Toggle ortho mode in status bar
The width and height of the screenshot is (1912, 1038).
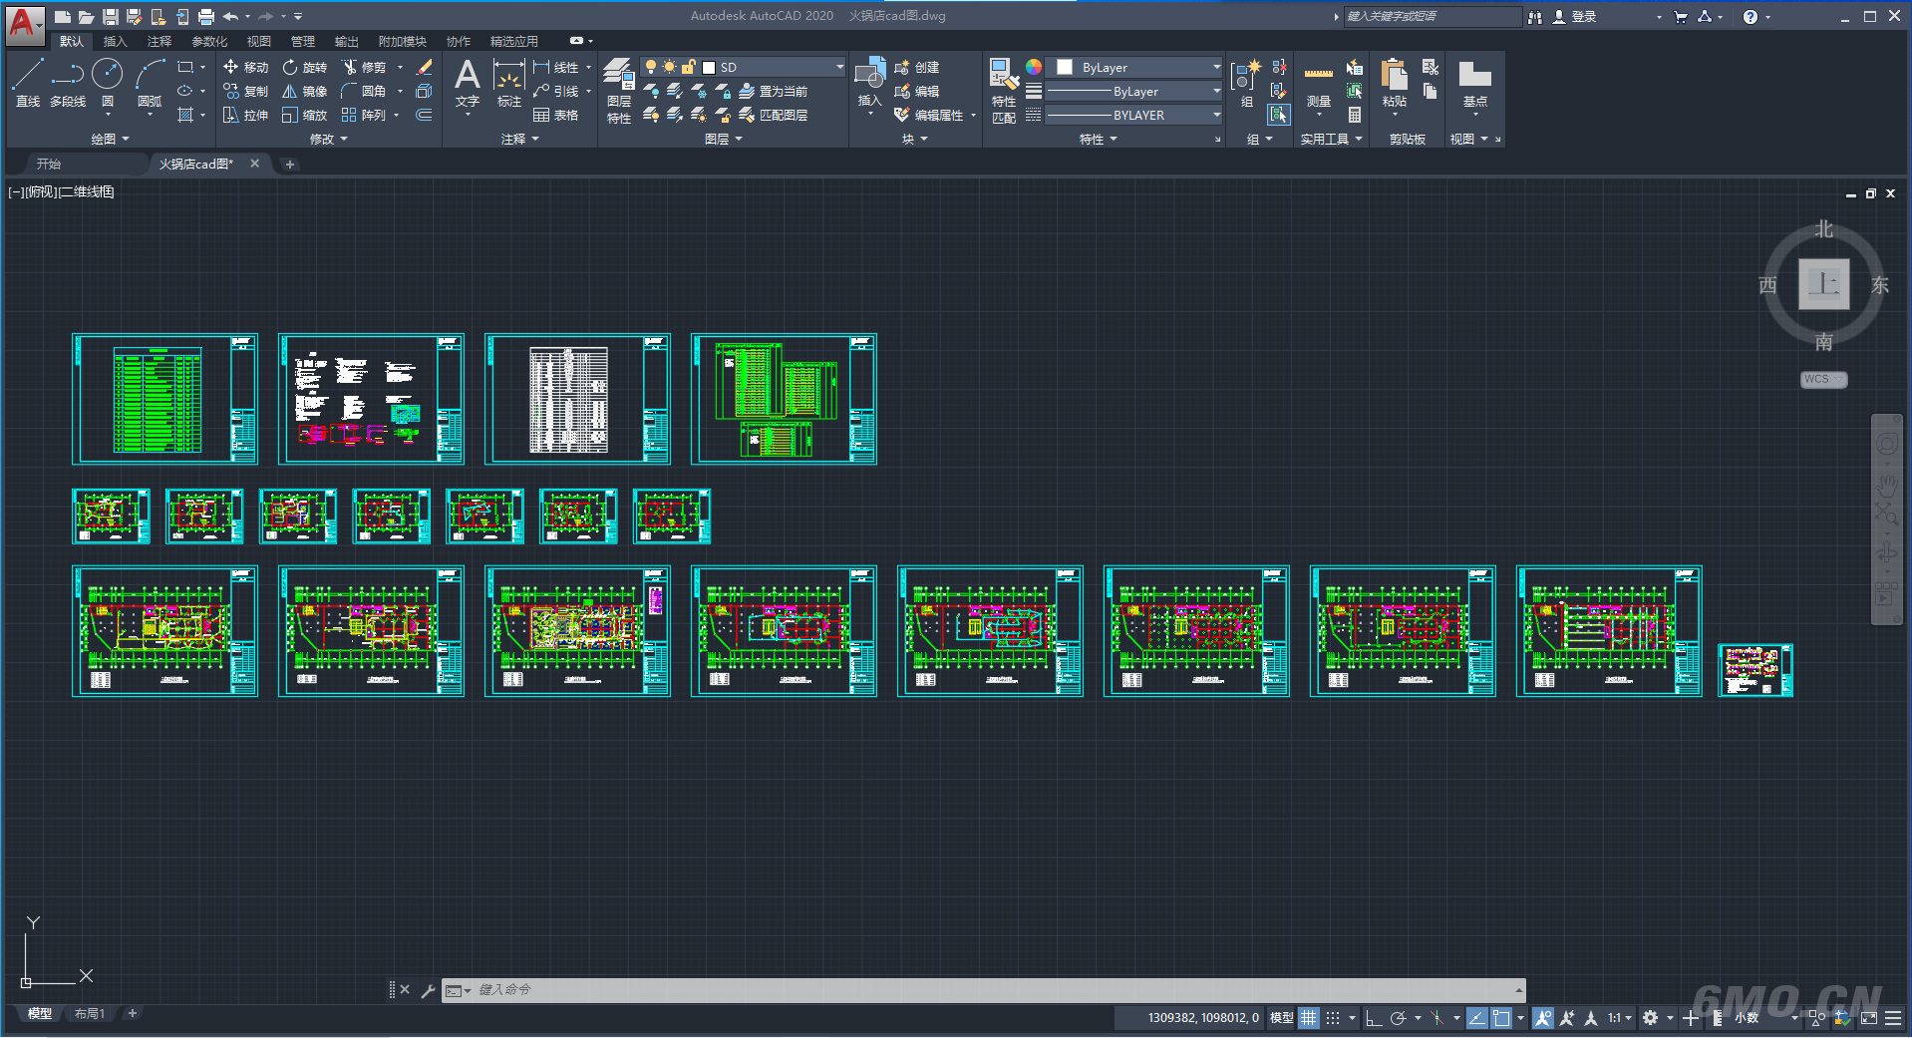point(1373,1018)
